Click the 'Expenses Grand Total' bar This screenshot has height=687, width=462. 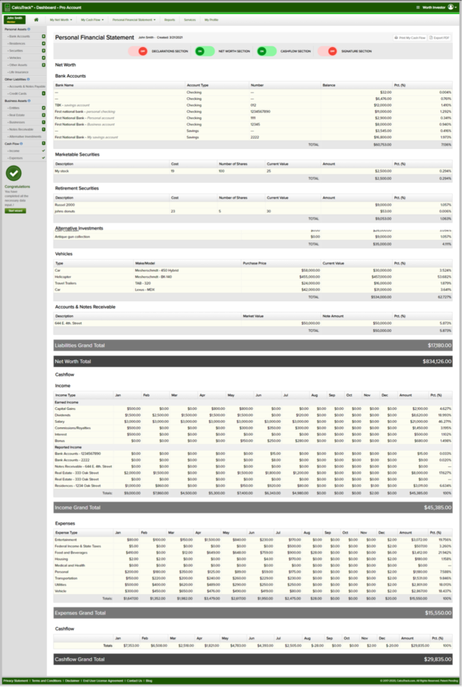(x=253, y=613)
